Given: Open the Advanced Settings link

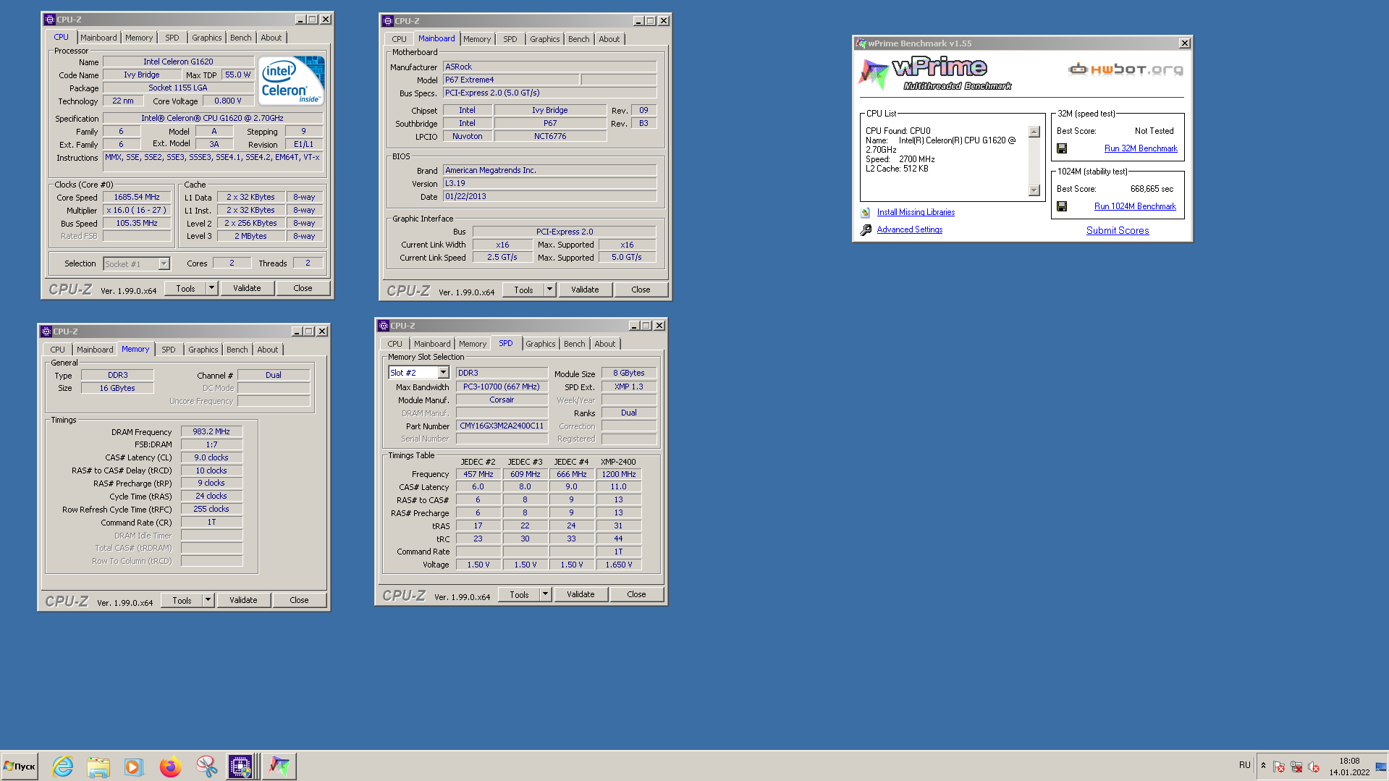Looking at the screenshot, I should [x=910, y=229].
